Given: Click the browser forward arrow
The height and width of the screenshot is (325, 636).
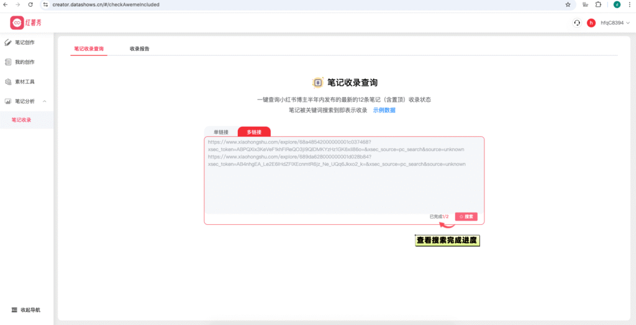Looking at the screenshot, I should point(18,5).
